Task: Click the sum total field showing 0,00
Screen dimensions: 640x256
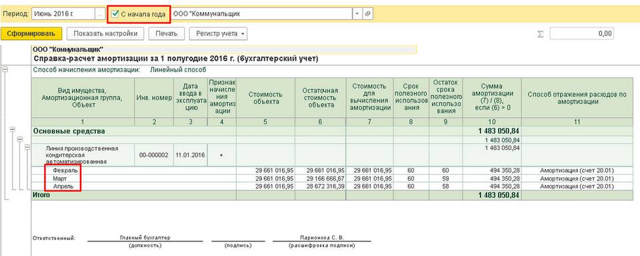Action: pyautogui.click(x=581, y=33)
